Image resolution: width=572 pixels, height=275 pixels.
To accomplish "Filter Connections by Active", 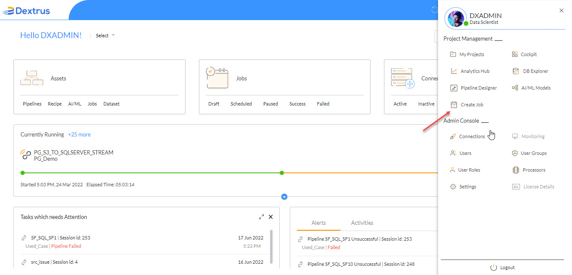I will pos(400,104).
